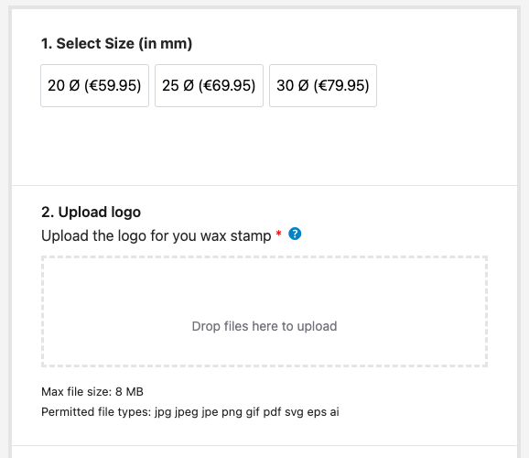Image resolution: width=529 pixels, height=458 pixels.
Task: Click the 'Max file size: 8 MB' note
Action: click(x=92, y=392)
